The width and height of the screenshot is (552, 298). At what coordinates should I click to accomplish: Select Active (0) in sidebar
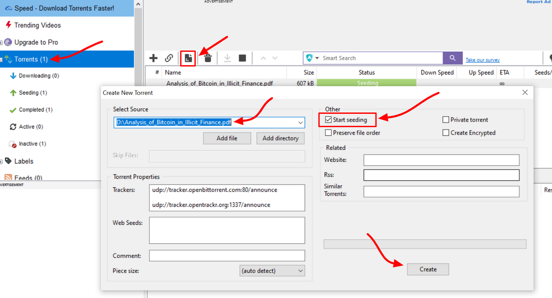[31, 127]
